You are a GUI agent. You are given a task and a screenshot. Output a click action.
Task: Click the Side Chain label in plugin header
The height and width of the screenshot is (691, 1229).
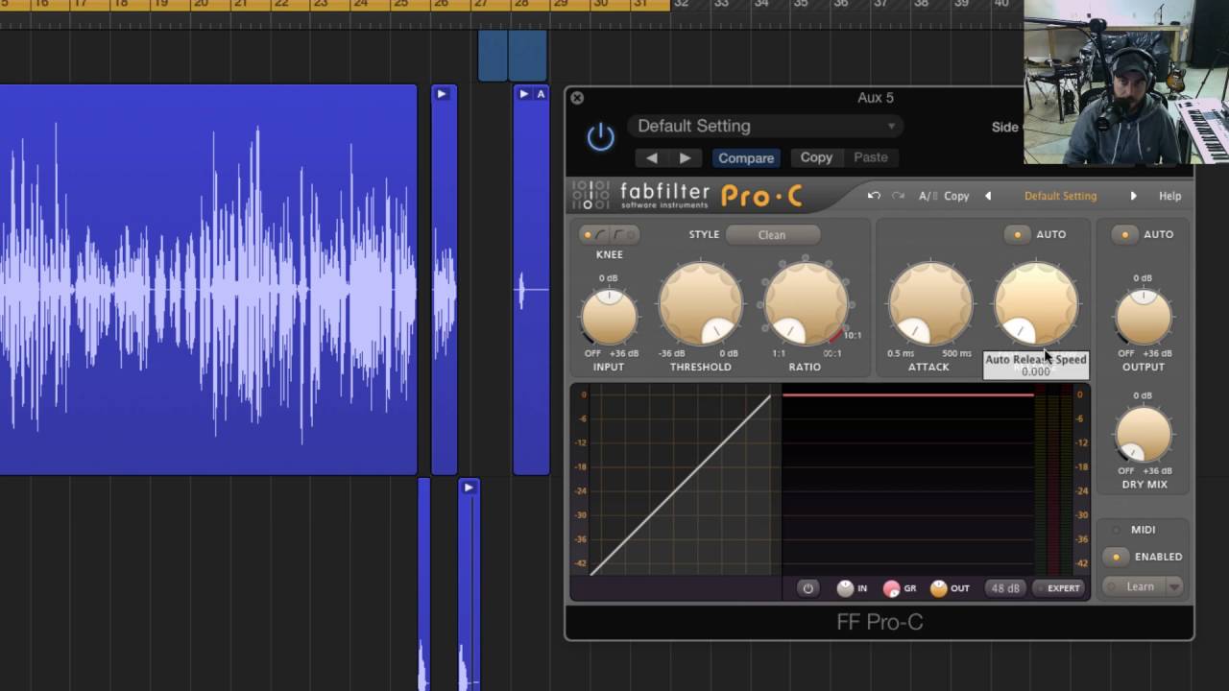(1005, 127)
